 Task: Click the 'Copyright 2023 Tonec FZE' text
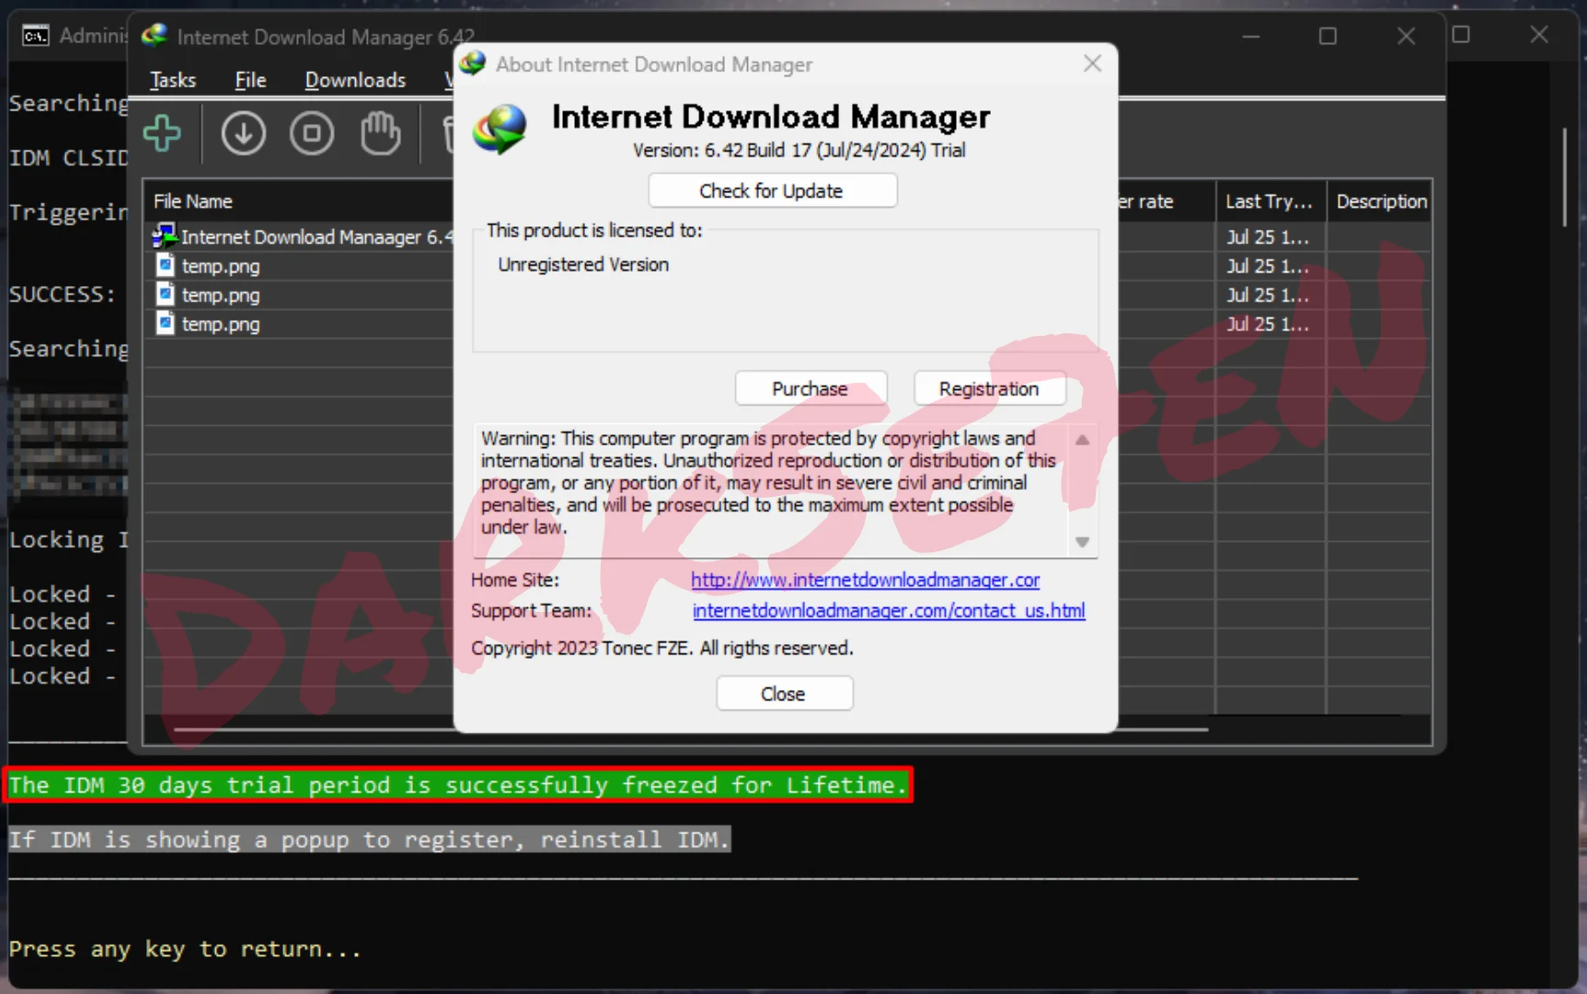(661, 648)
